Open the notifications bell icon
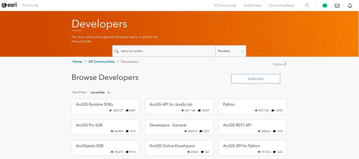Viewport: 359px width, 159px height. 350,6
